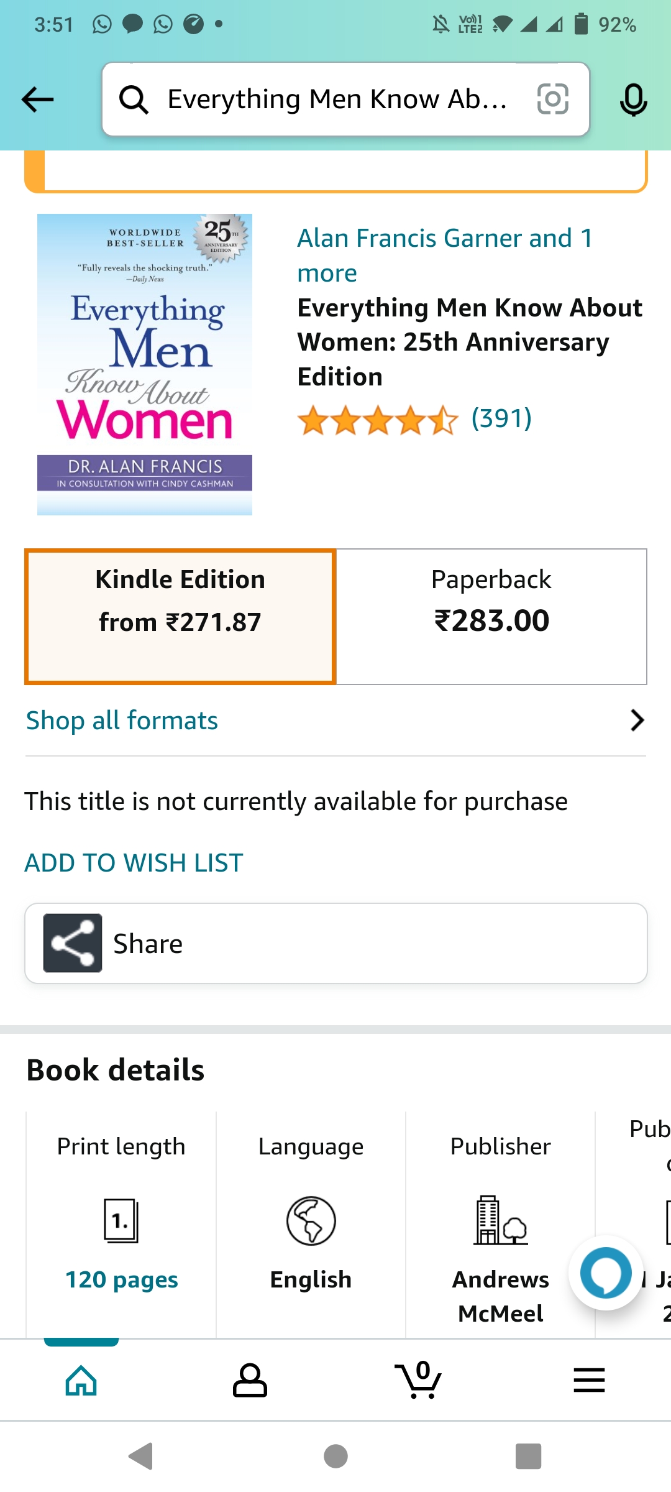Open the Alexa assistant bubble
The height and width of the screenshot is (1492, 671).
coord(606,1273)
